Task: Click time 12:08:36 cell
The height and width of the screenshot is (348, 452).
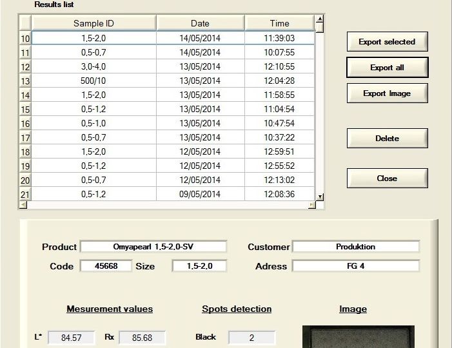Action: click(279, 194)
